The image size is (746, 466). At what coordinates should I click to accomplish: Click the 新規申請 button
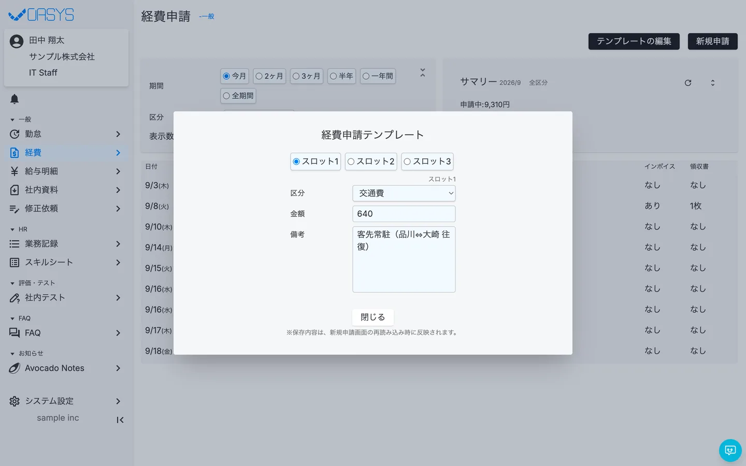coord(713,41)
